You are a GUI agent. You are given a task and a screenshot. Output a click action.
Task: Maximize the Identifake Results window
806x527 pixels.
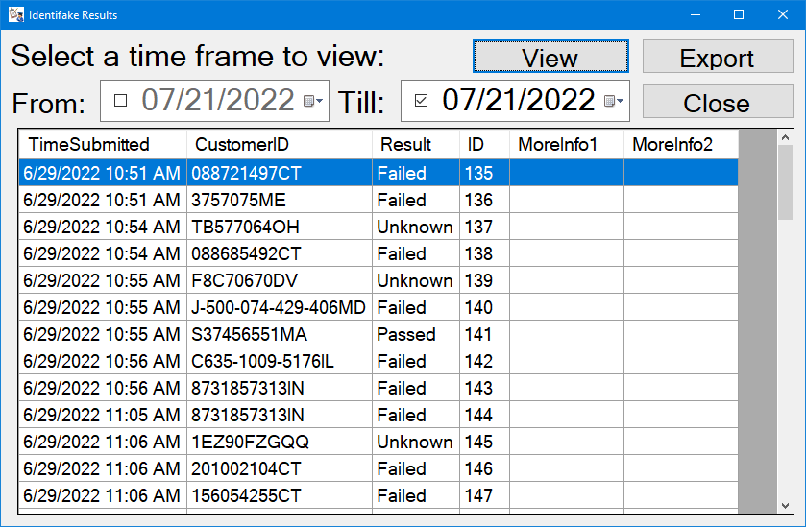click(739, 14)
